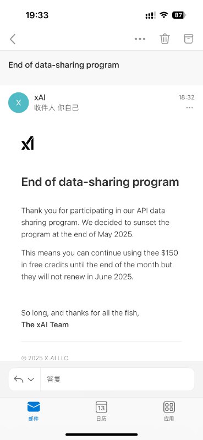Tap the 答复 reply input field
The image size is (203, 440).
coord(117,380)
